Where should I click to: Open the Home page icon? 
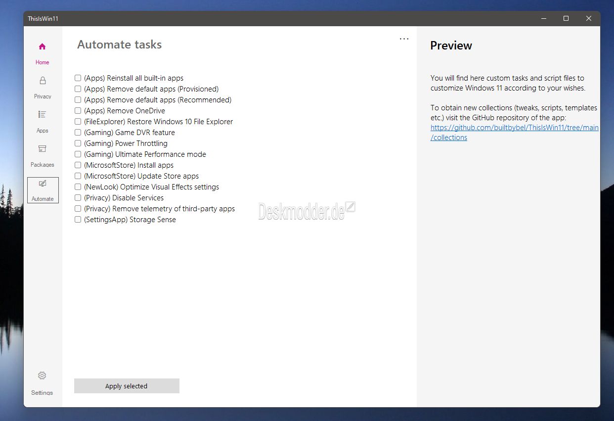point(42,47)
